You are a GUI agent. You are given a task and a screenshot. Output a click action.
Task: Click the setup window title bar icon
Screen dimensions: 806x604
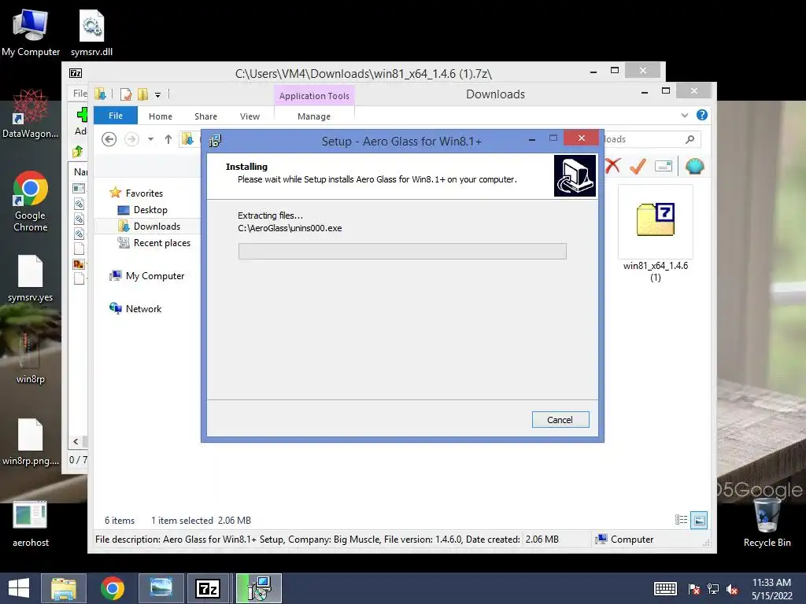215,141
